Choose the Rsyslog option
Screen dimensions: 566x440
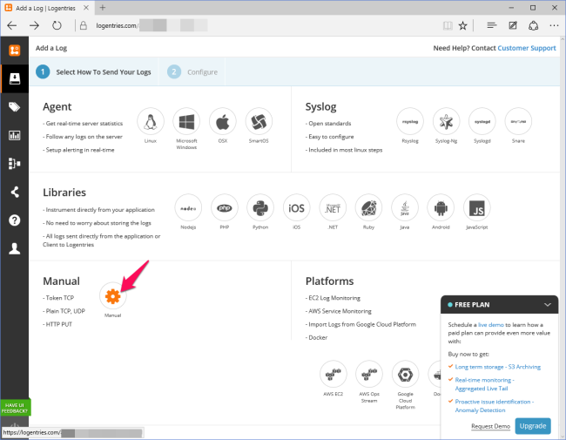(x=410, y=122)
